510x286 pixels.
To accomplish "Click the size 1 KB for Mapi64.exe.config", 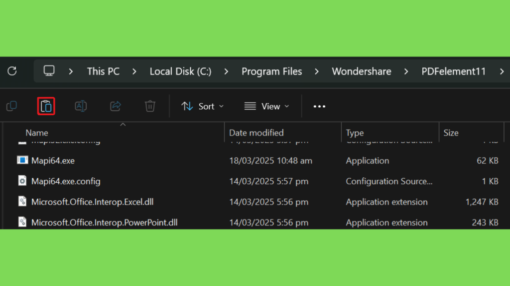I will (x=490, y=181).
